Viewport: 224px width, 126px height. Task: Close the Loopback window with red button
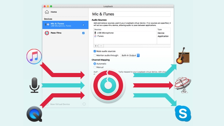[x=44, y=6]
